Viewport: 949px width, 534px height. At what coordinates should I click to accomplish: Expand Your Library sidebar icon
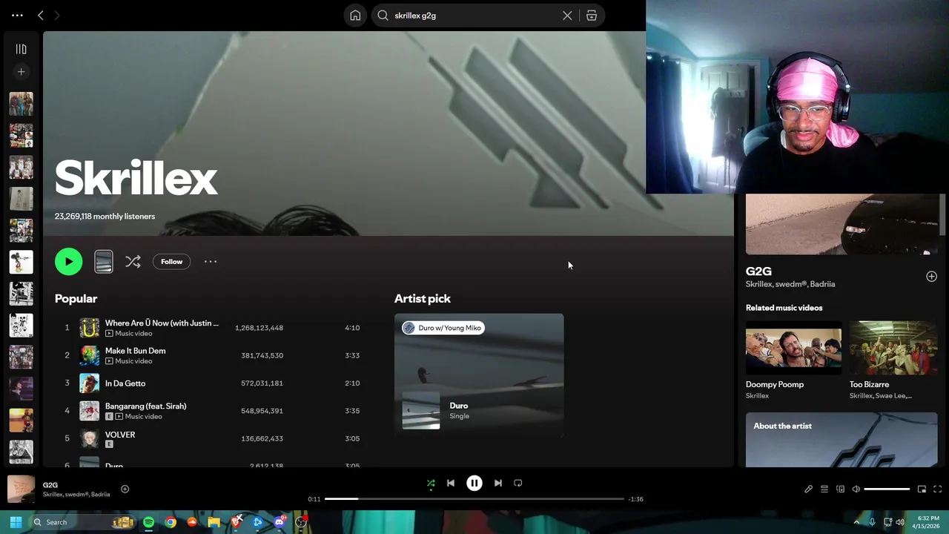21,49
